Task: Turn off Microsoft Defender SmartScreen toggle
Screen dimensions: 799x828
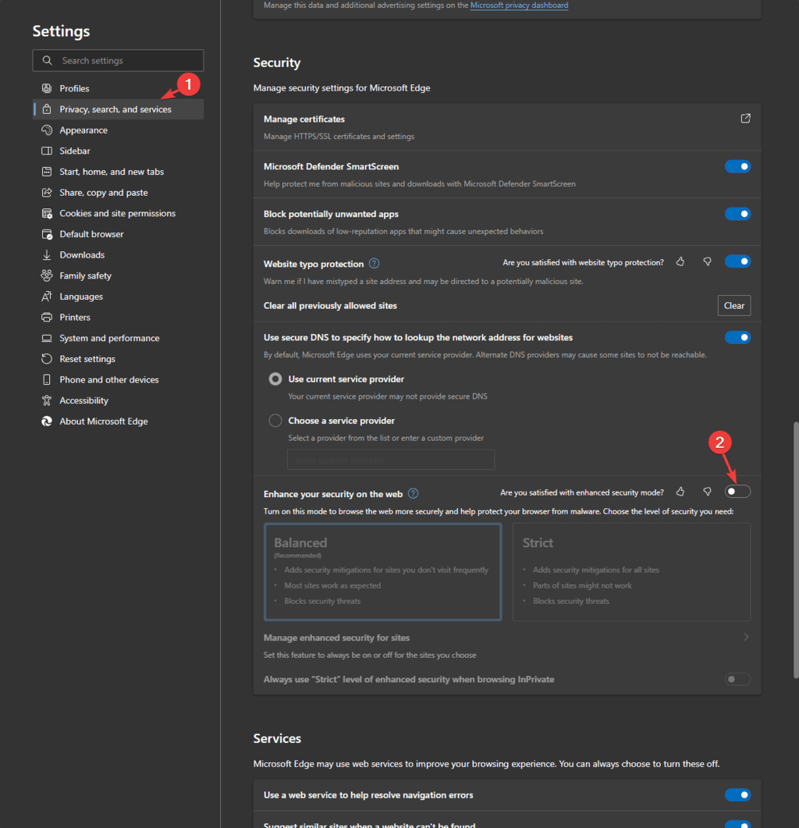Action: 737,166
